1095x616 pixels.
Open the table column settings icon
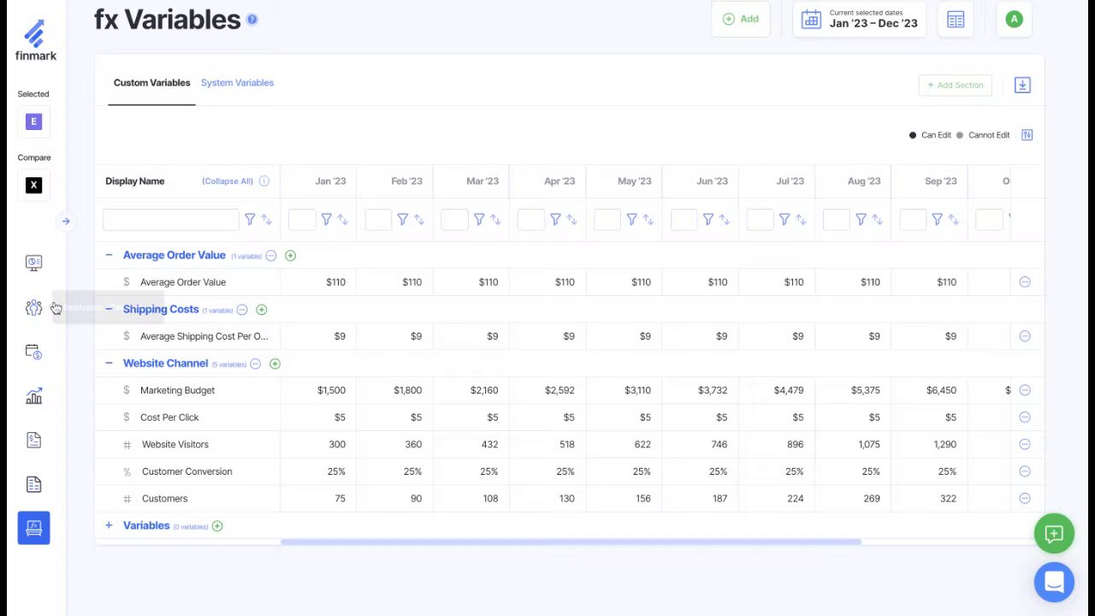pyautogui.click(x=1027, y=135)
